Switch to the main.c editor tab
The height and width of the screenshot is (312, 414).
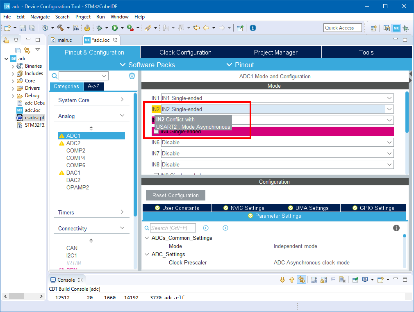click(x=65, y=40)
